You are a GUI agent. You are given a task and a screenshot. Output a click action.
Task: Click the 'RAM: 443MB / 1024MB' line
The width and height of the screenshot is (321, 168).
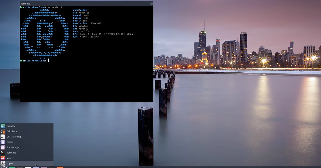(86, 37)
